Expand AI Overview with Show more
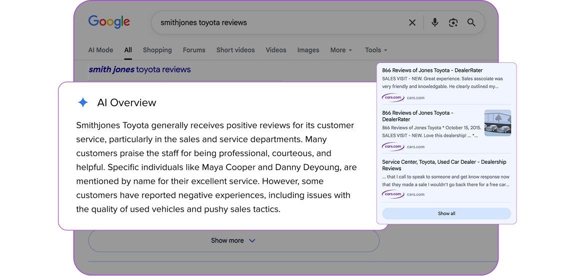 [x=233, y=241]
